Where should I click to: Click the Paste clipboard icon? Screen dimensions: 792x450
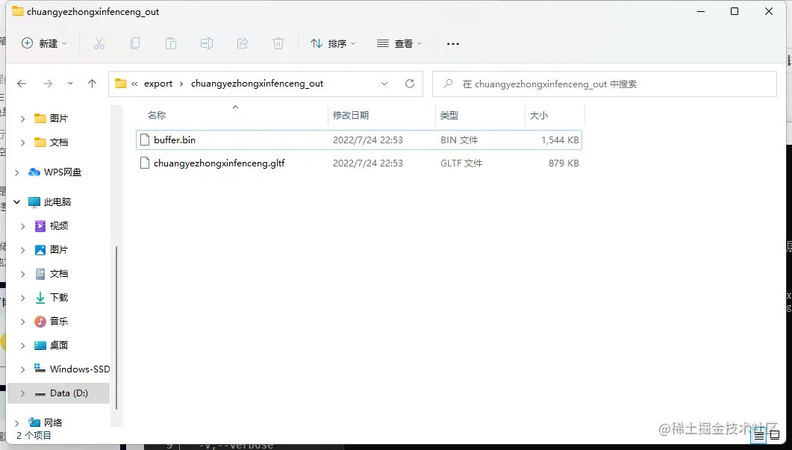tap(171, 43)
